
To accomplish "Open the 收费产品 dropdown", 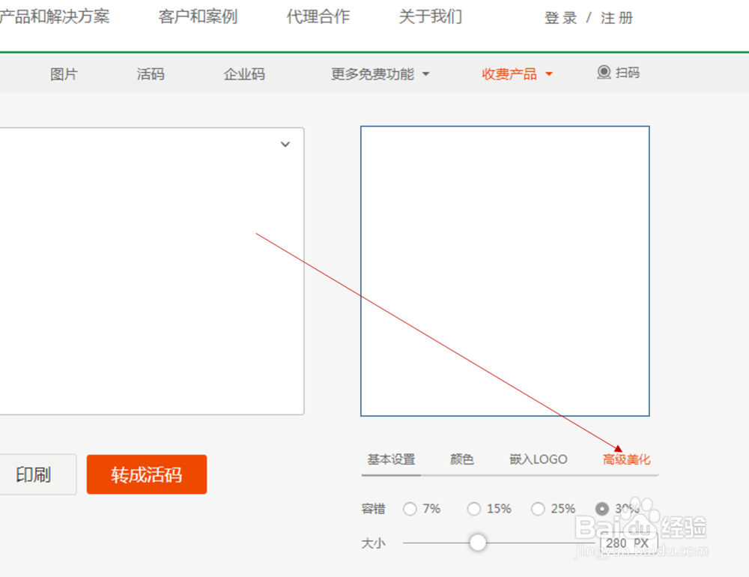I will [x=517, y=73].
